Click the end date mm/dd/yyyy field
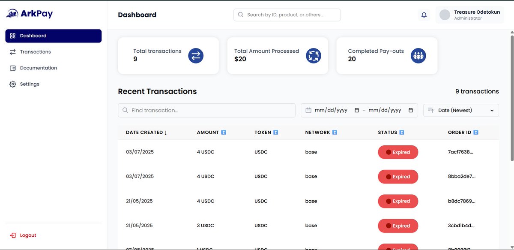The image size is (514, 250). click(385, 110)
